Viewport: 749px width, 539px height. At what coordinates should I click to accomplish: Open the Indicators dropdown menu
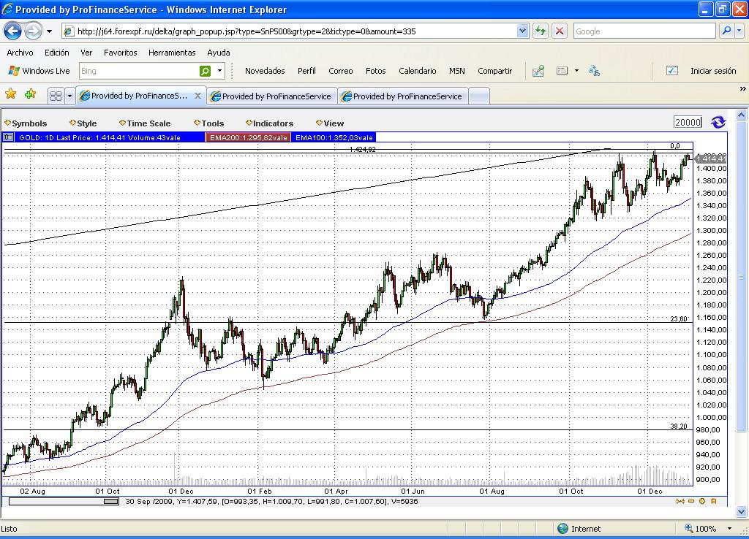point(270,123)
